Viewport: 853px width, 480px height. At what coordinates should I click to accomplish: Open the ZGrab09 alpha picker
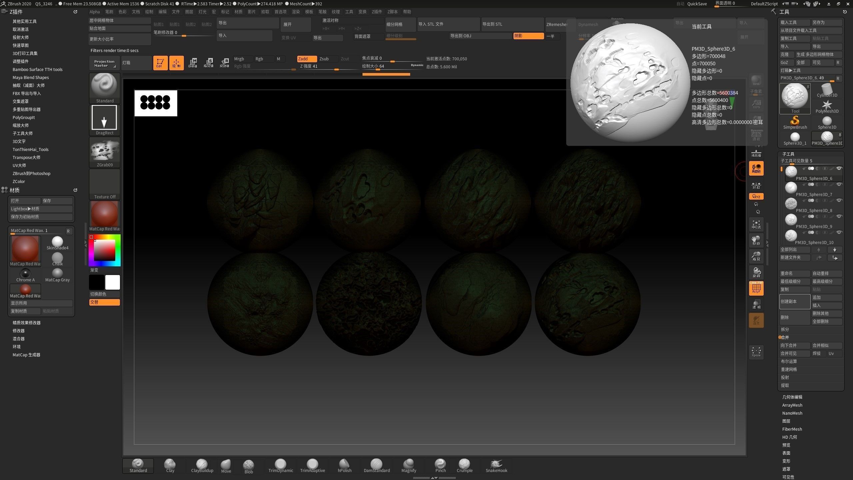(x=105, y=152)
